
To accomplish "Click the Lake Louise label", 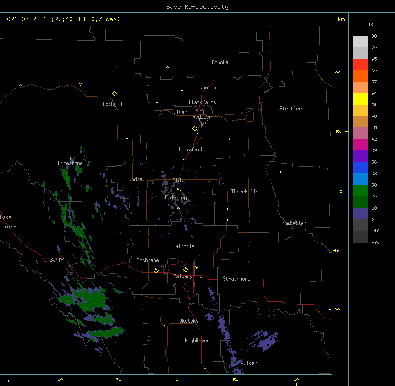I will click(8, 222).
